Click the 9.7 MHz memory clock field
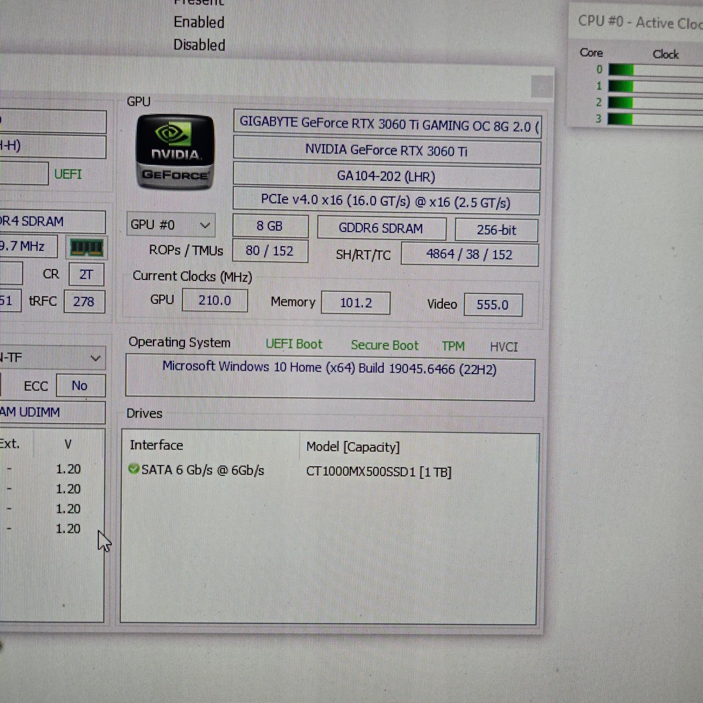Screen dimensions: 703x703 coord(29,246)
